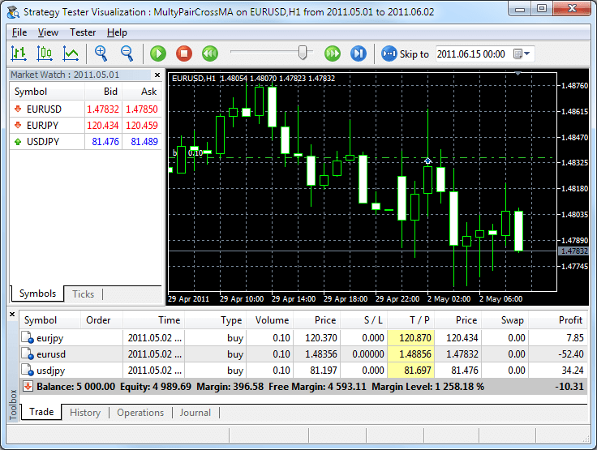The image size is (597, 450).
Task: Click the Bid column header
Action: click(103, 92)
